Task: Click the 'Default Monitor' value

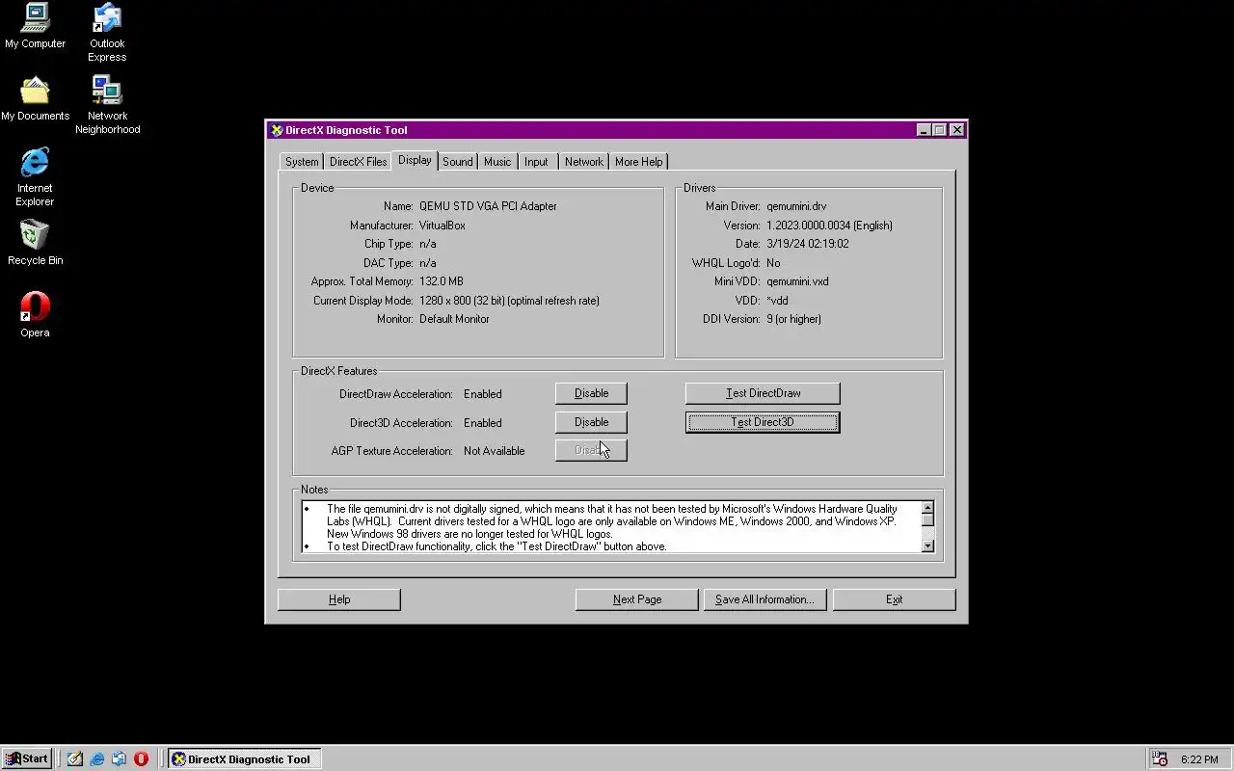Action: 454,319
